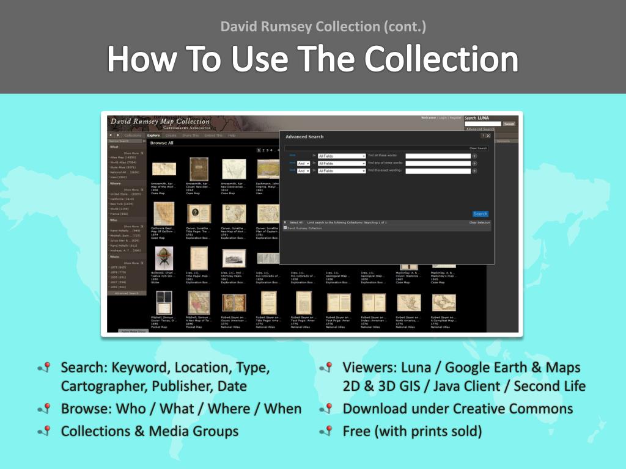Open the Holbrook Twelve Inch Globe thumbnail
This screenshot has height=469, width=626.
tap(164, 258)
